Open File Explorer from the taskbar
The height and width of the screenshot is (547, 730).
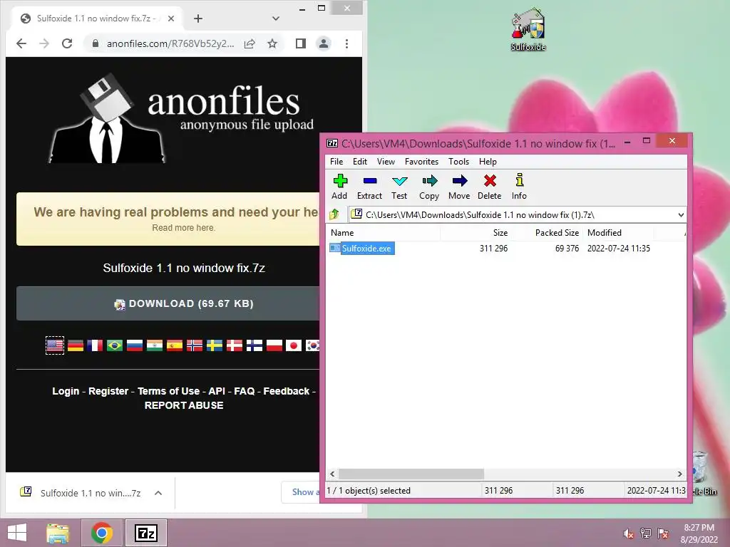pyautogui.click(x=58, y=533)
